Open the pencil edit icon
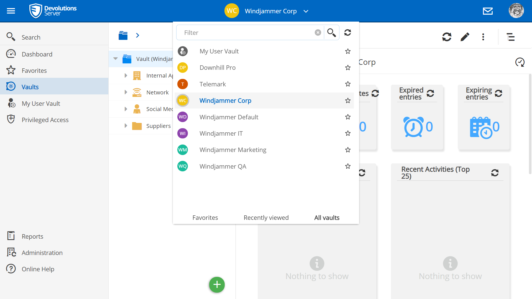The height and width of the screenshot is (299, 532). click(465, 37)
